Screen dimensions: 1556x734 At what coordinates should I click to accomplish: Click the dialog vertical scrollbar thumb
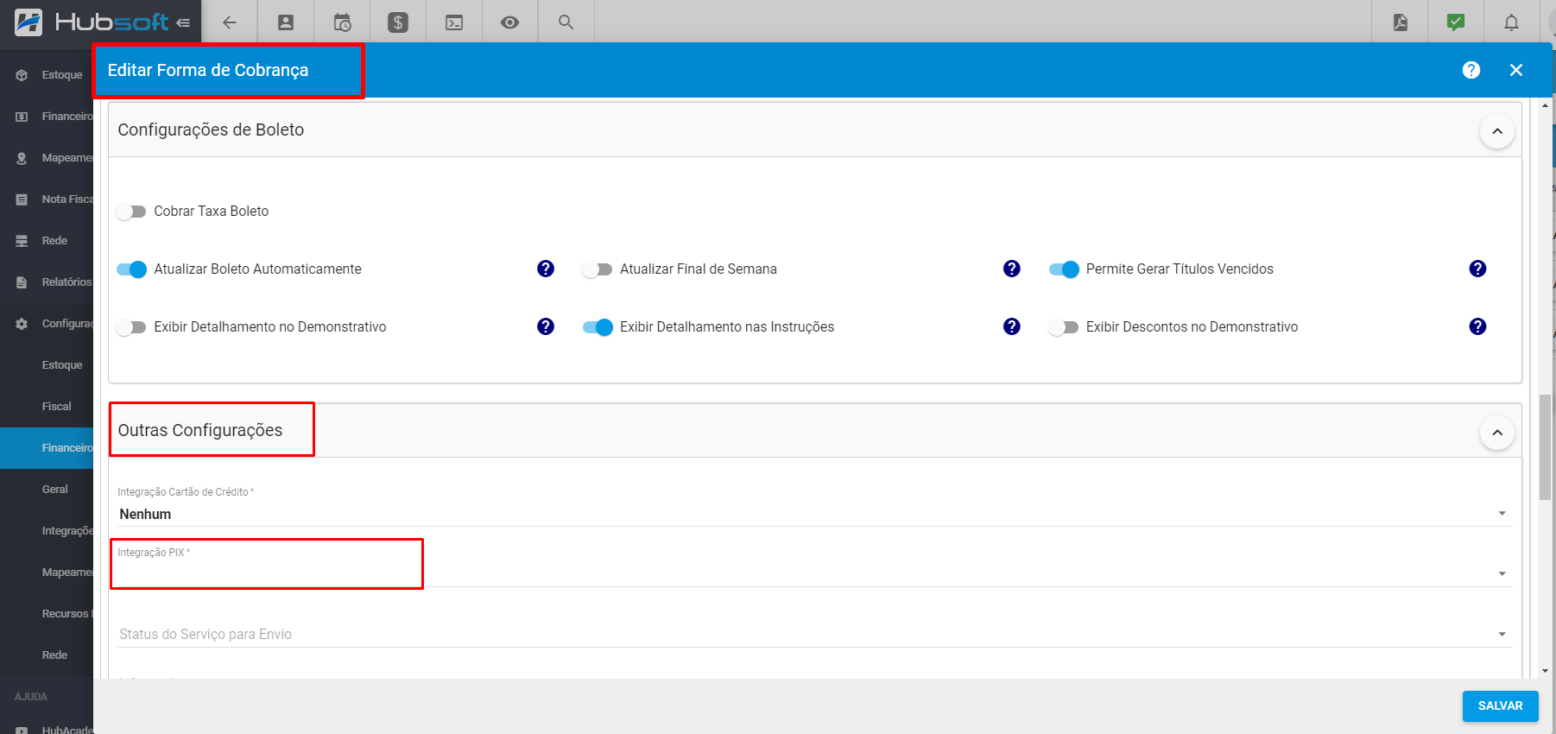1545,447
